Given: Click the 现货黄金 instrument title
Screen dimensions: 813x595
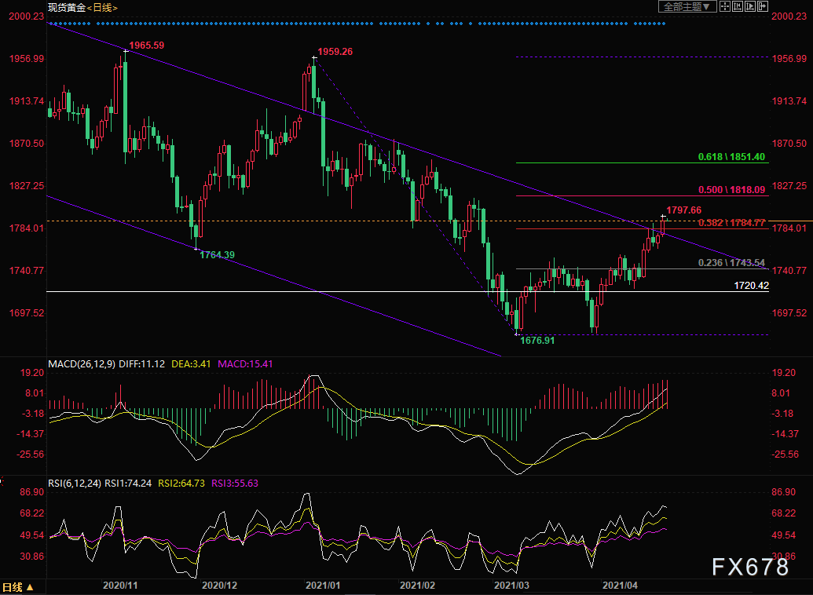Looking at the screenshot, I should pyautogui.click(x=66, y=7).
